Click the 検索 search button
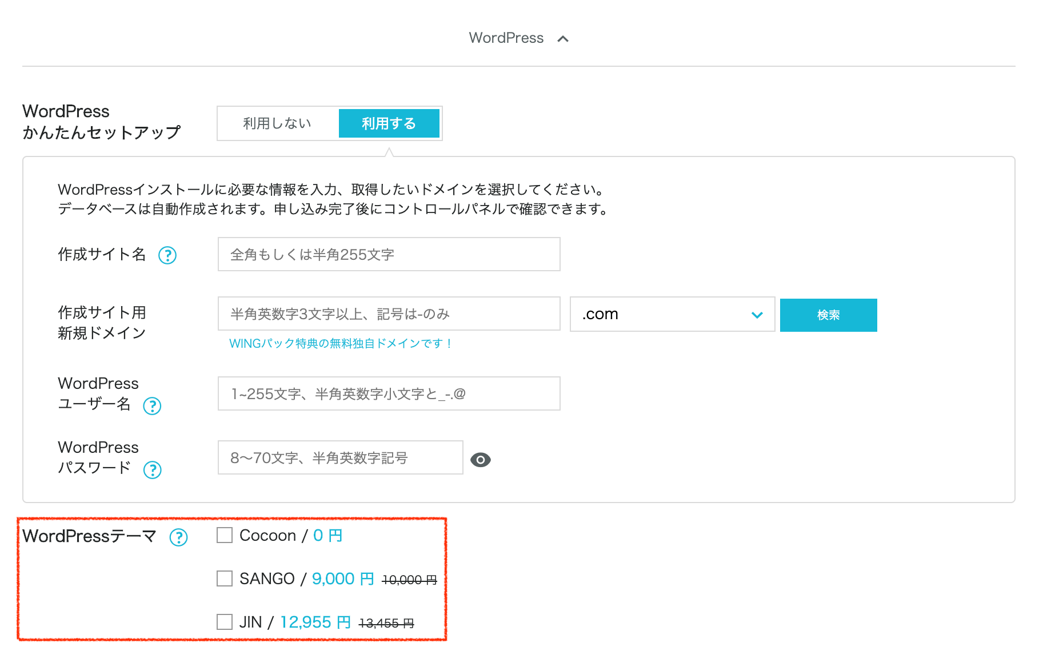The image size is (1047, 655). tap(828, 315)
